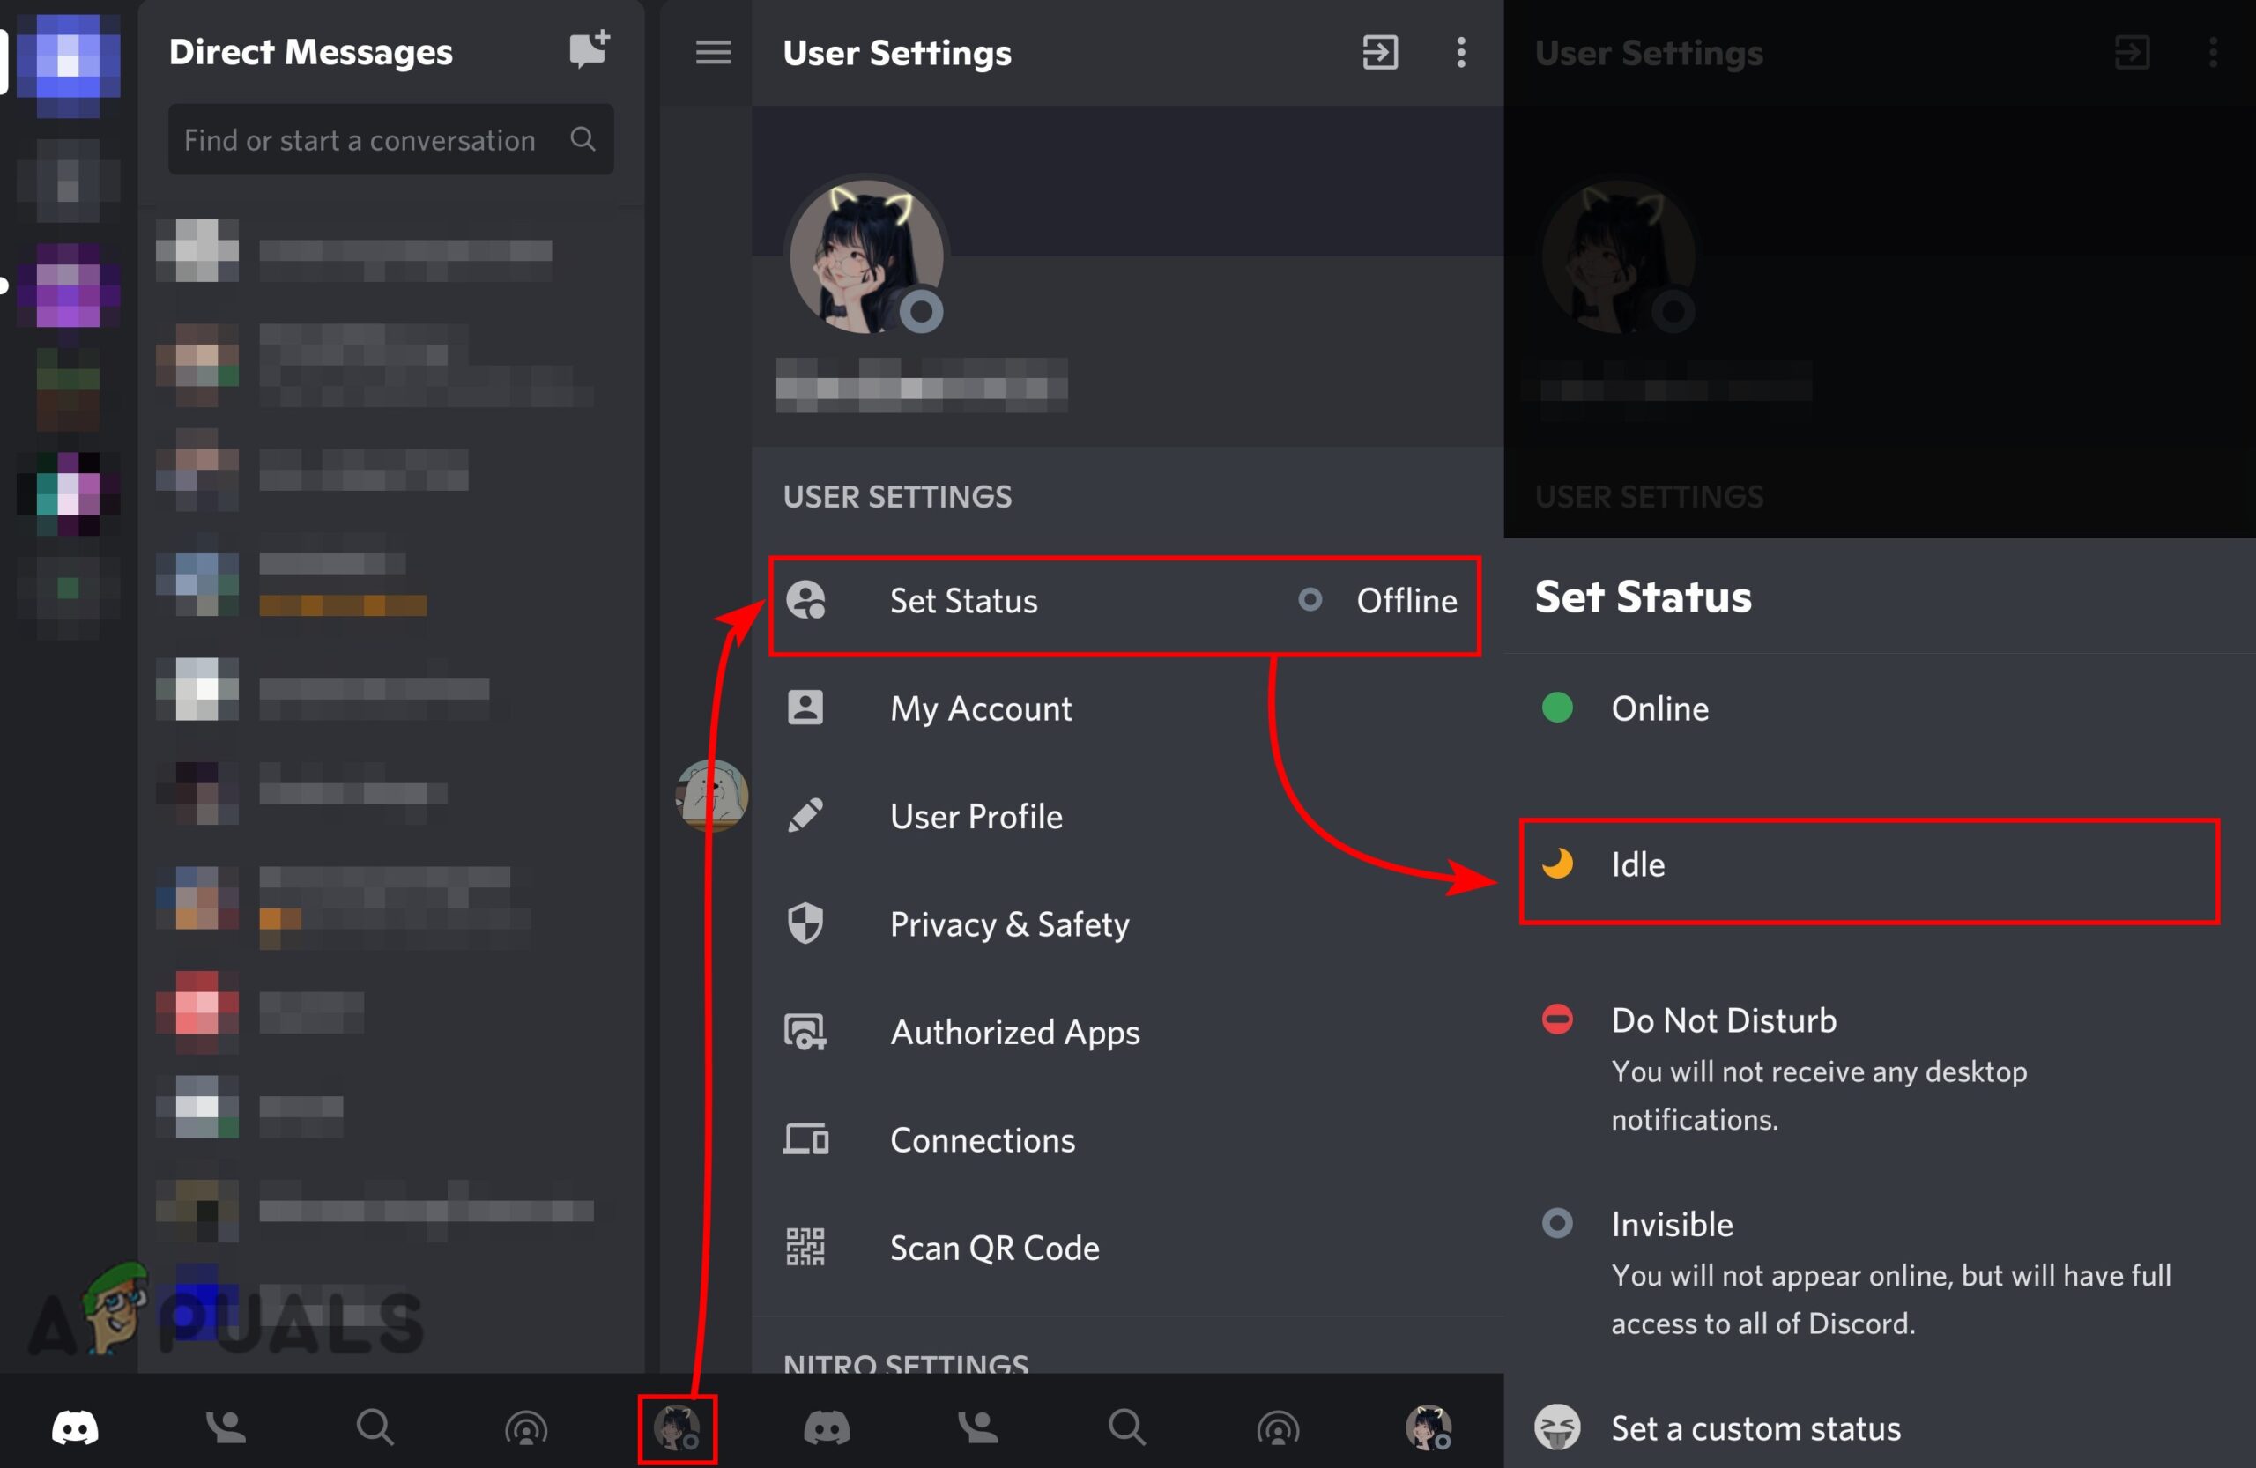This screenshot has width=2256, height=1468.
Task: Tap the mentions icon in the bottom-left bar
Action: (x=526, y=1427)
